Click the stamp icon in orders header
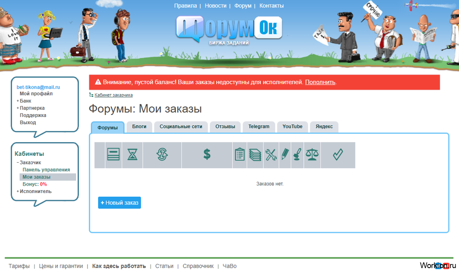Image resolution: width=459 pixels, height=271 pixels. coord(297,154)
